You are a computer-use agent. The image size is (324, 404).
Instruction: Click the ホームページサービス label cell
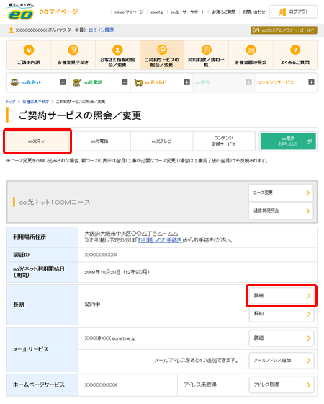[x=42, y=385]
